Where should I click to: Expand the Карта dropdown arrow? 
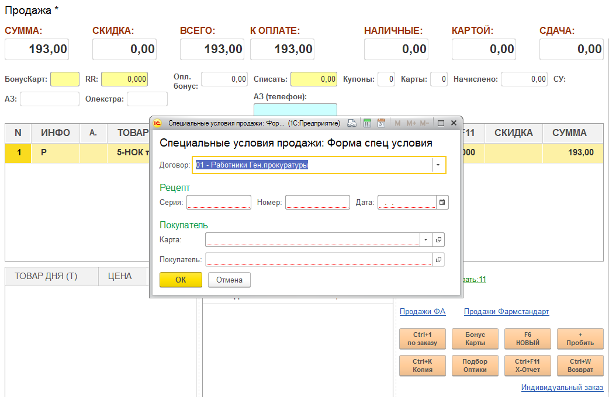(426, 240)
